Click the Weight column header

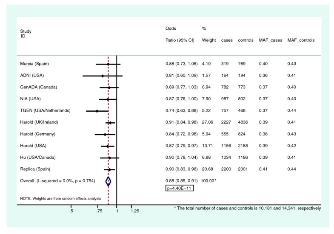209,40
